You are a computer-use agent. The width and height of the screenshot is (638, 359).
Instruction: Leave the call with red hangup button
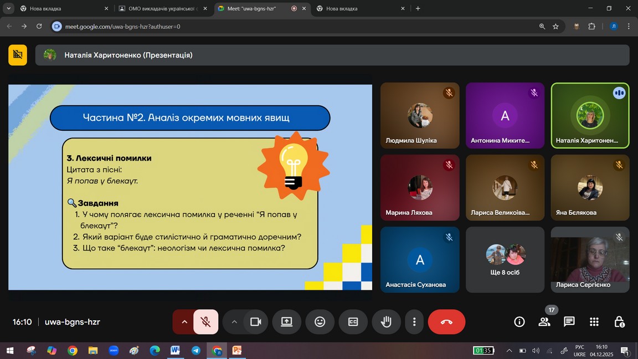[446, 322]
